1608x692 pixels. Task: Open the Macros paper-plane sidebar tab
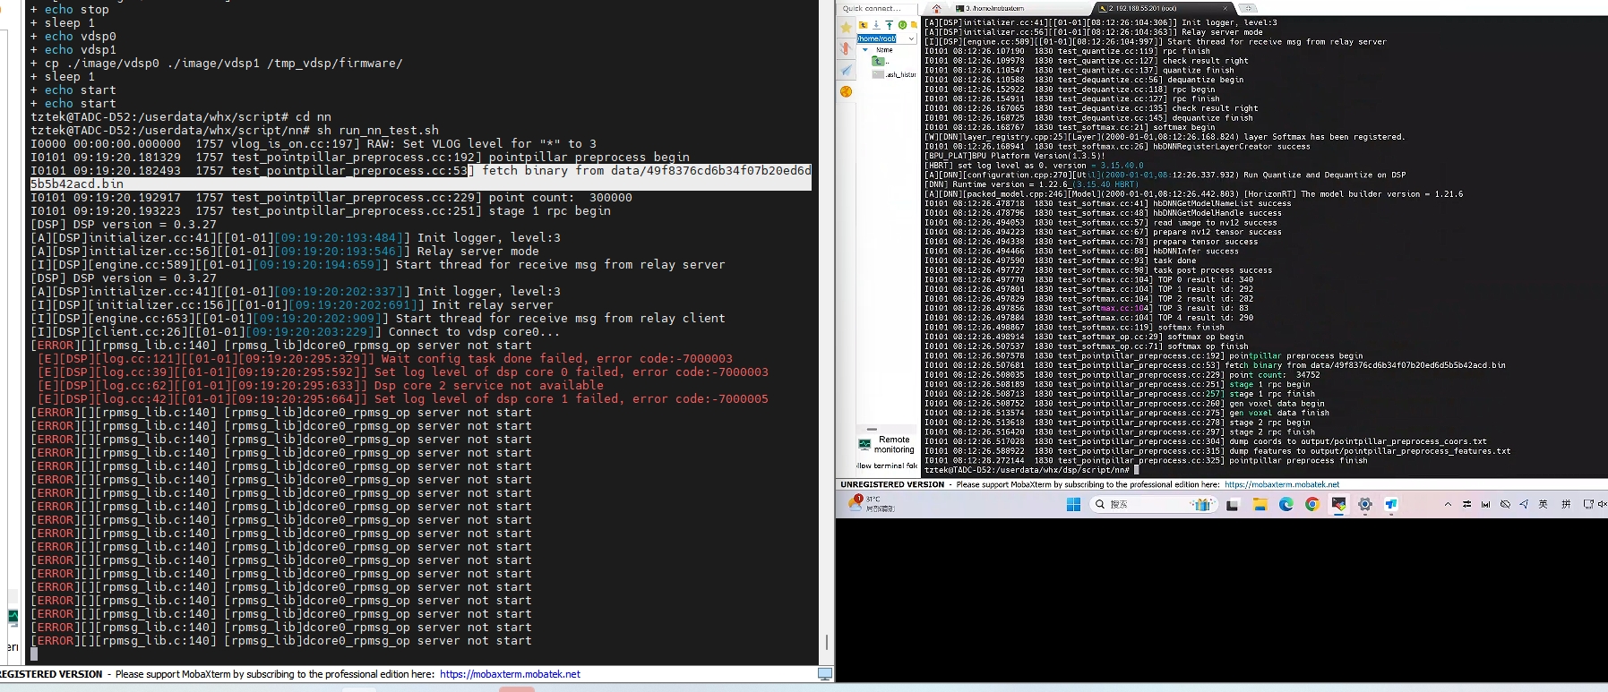846,70
